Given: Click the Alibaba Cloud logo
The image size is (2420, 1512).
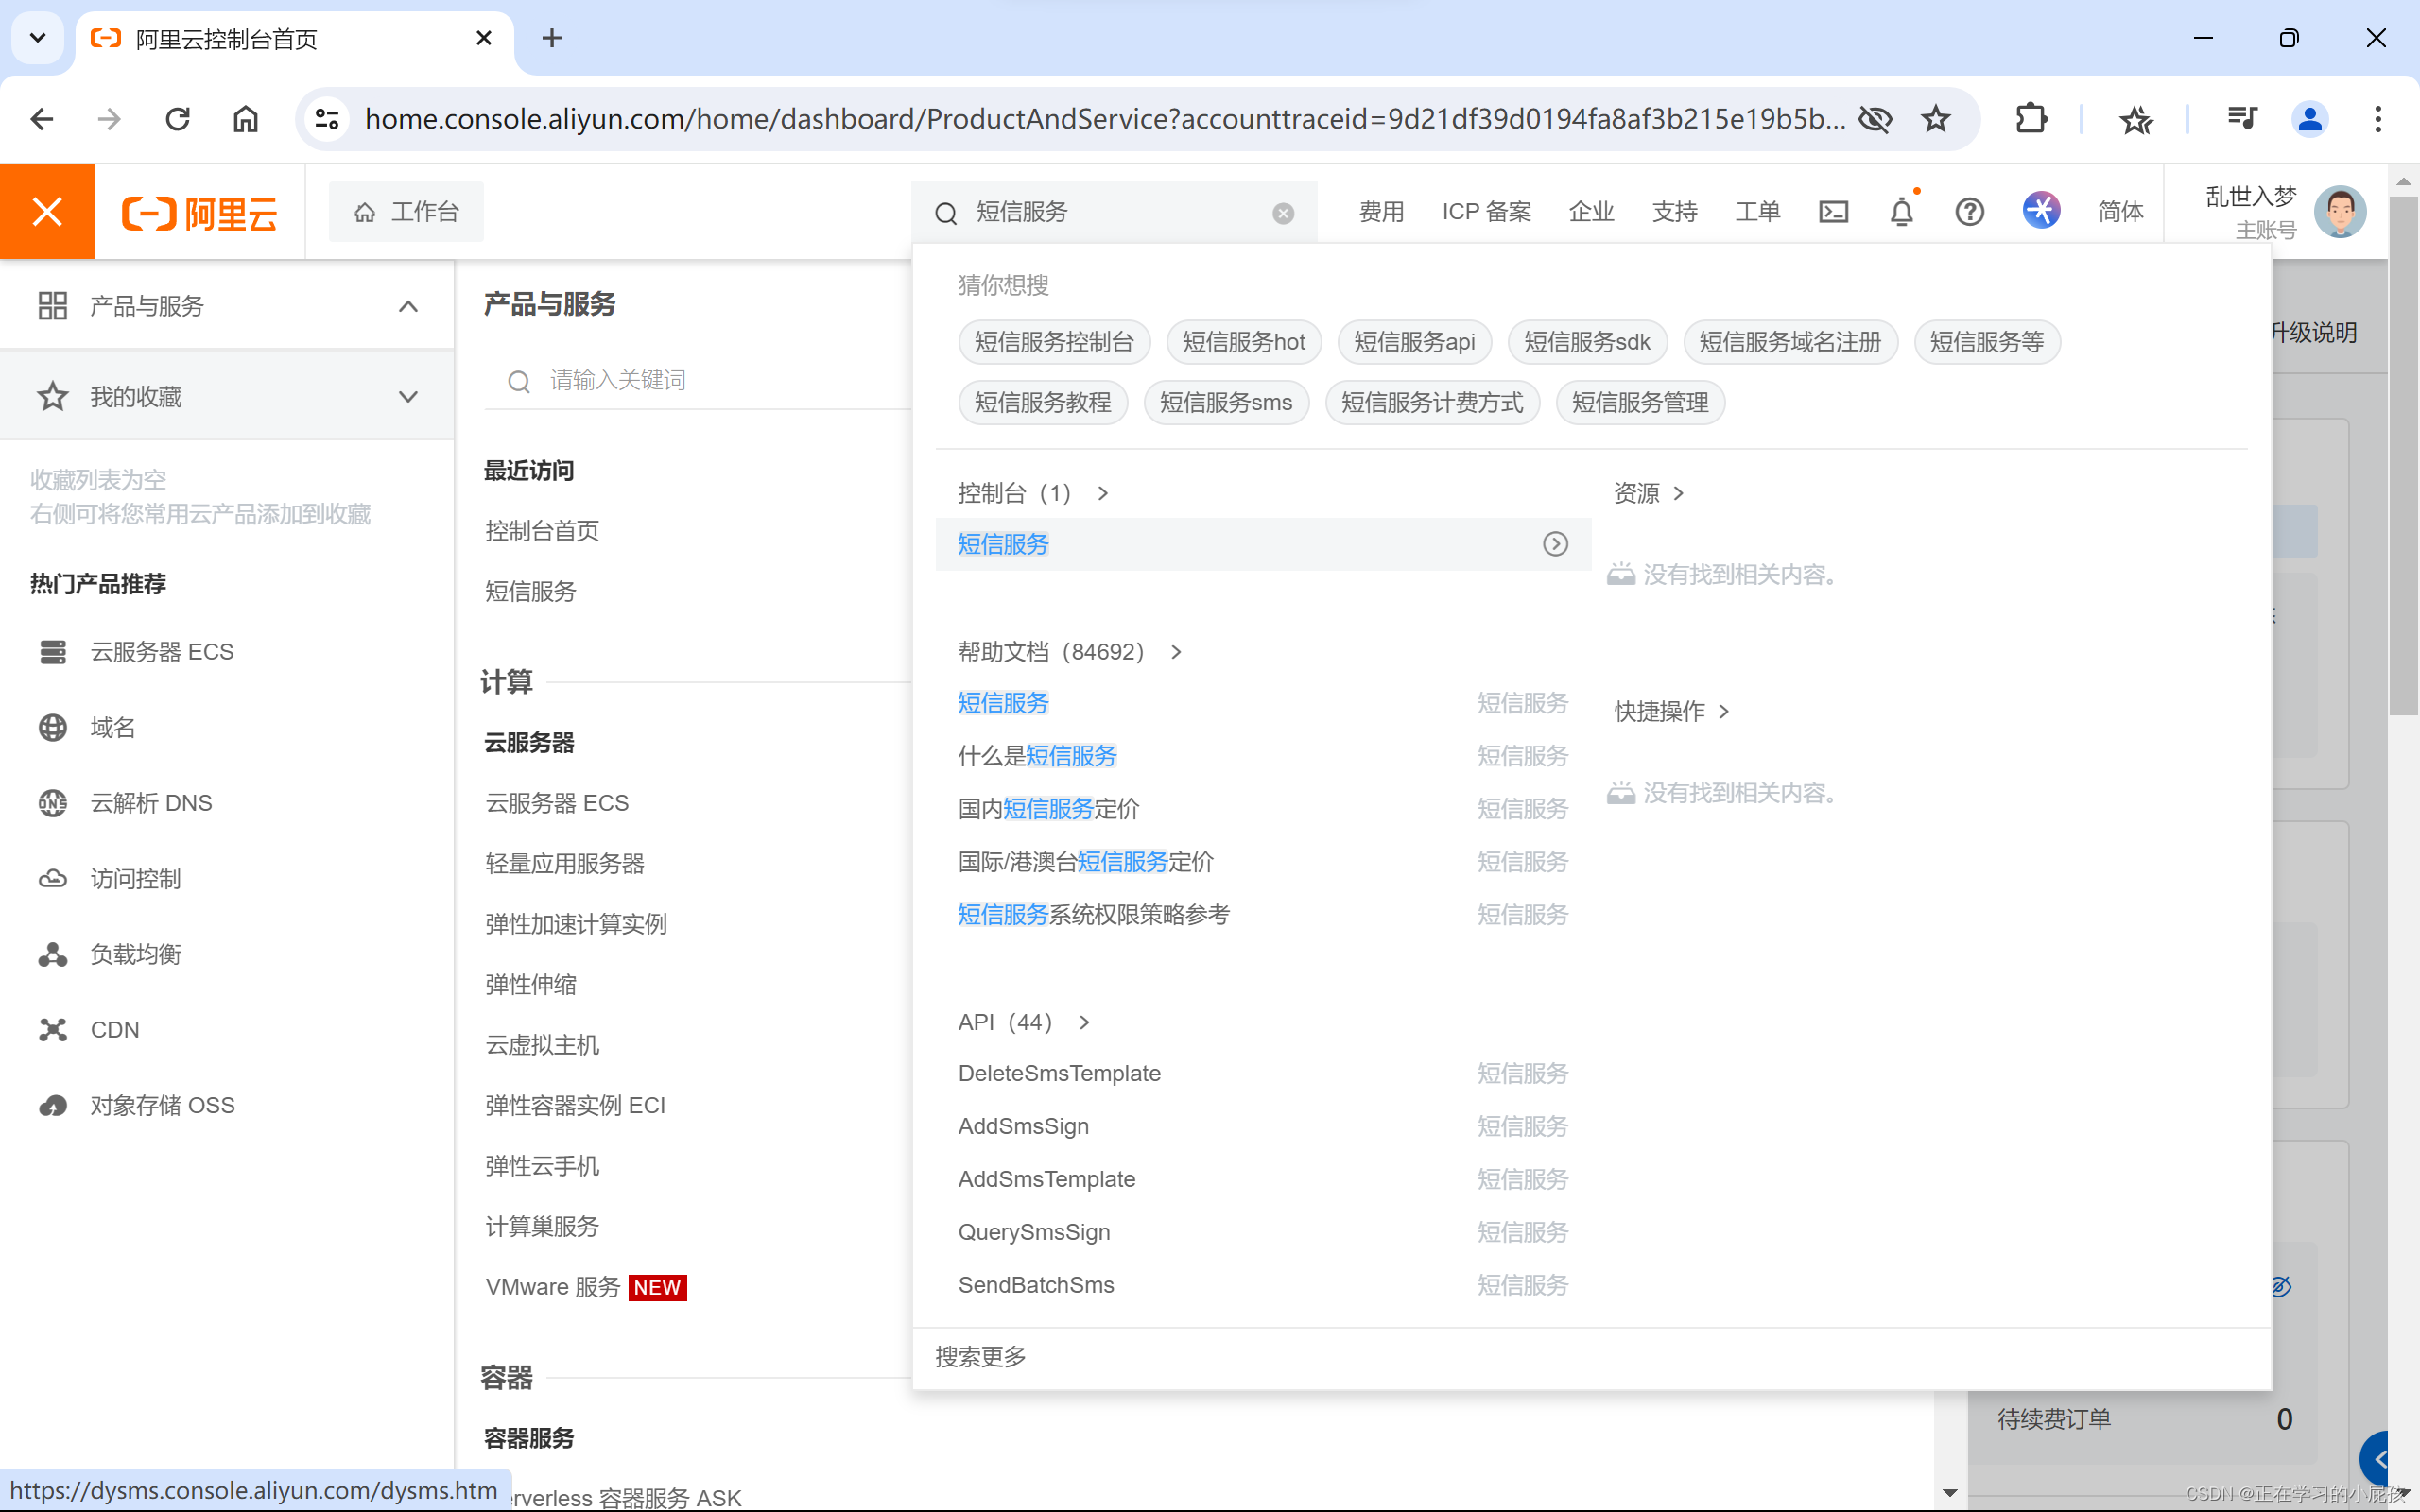Looking at the screenshot, I should [199, 211].
